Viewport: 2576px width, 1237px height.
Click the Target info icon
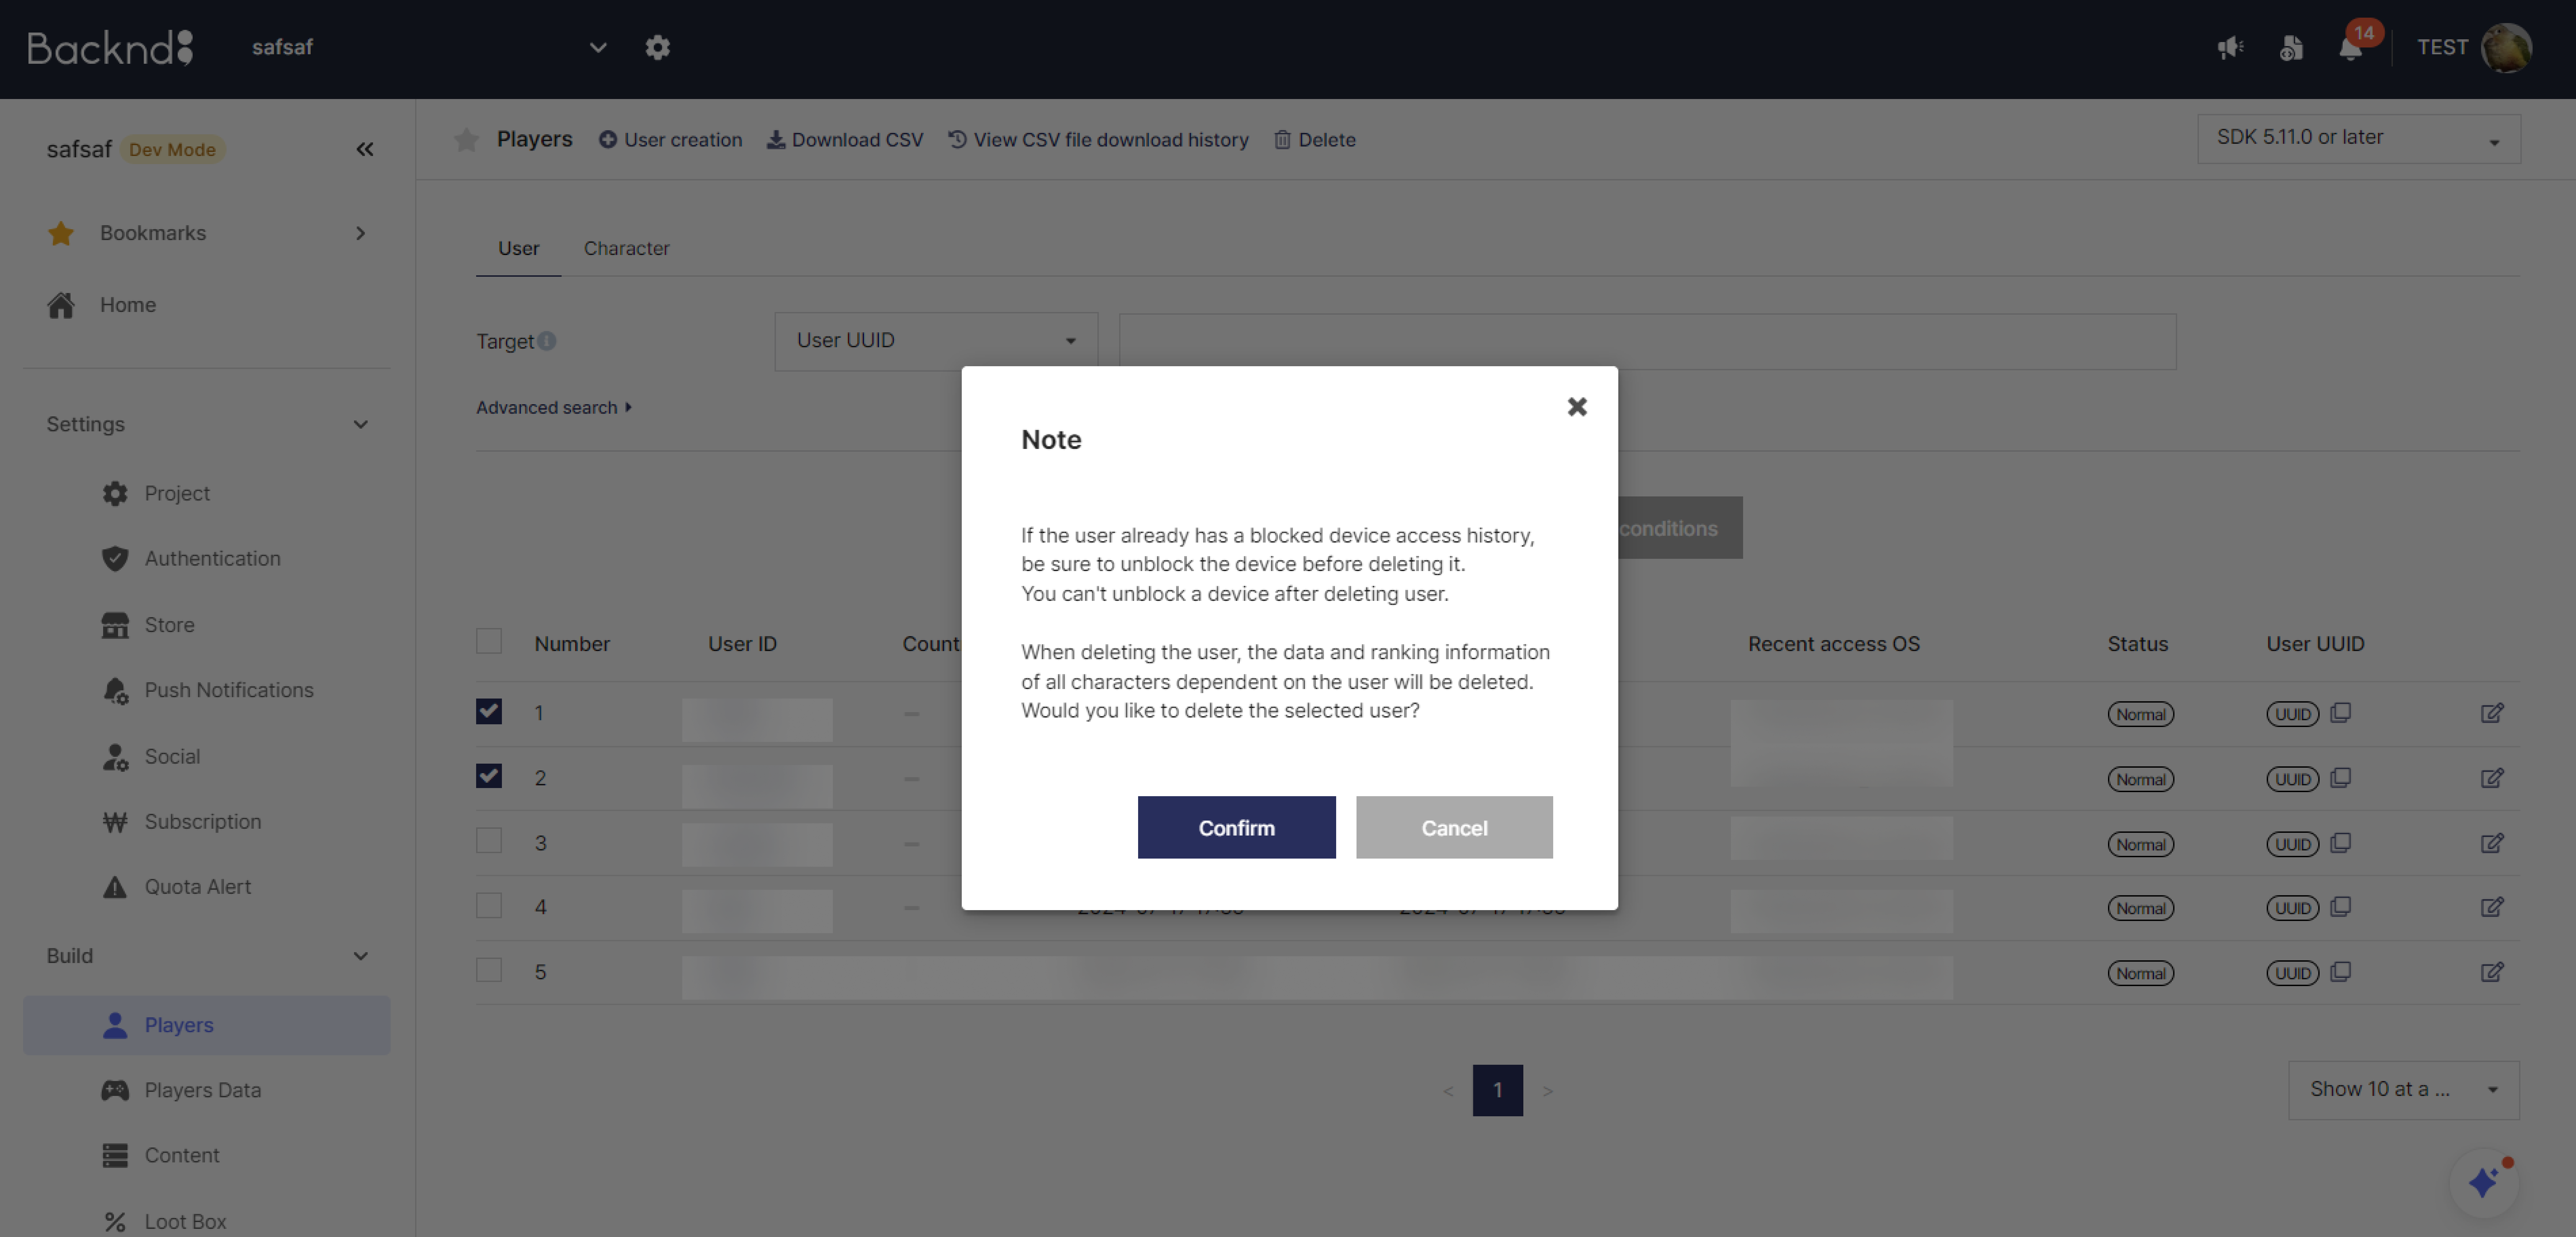(547, 341)
